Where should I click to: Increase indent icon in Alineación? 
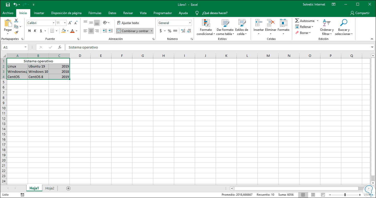click(111, 31)
